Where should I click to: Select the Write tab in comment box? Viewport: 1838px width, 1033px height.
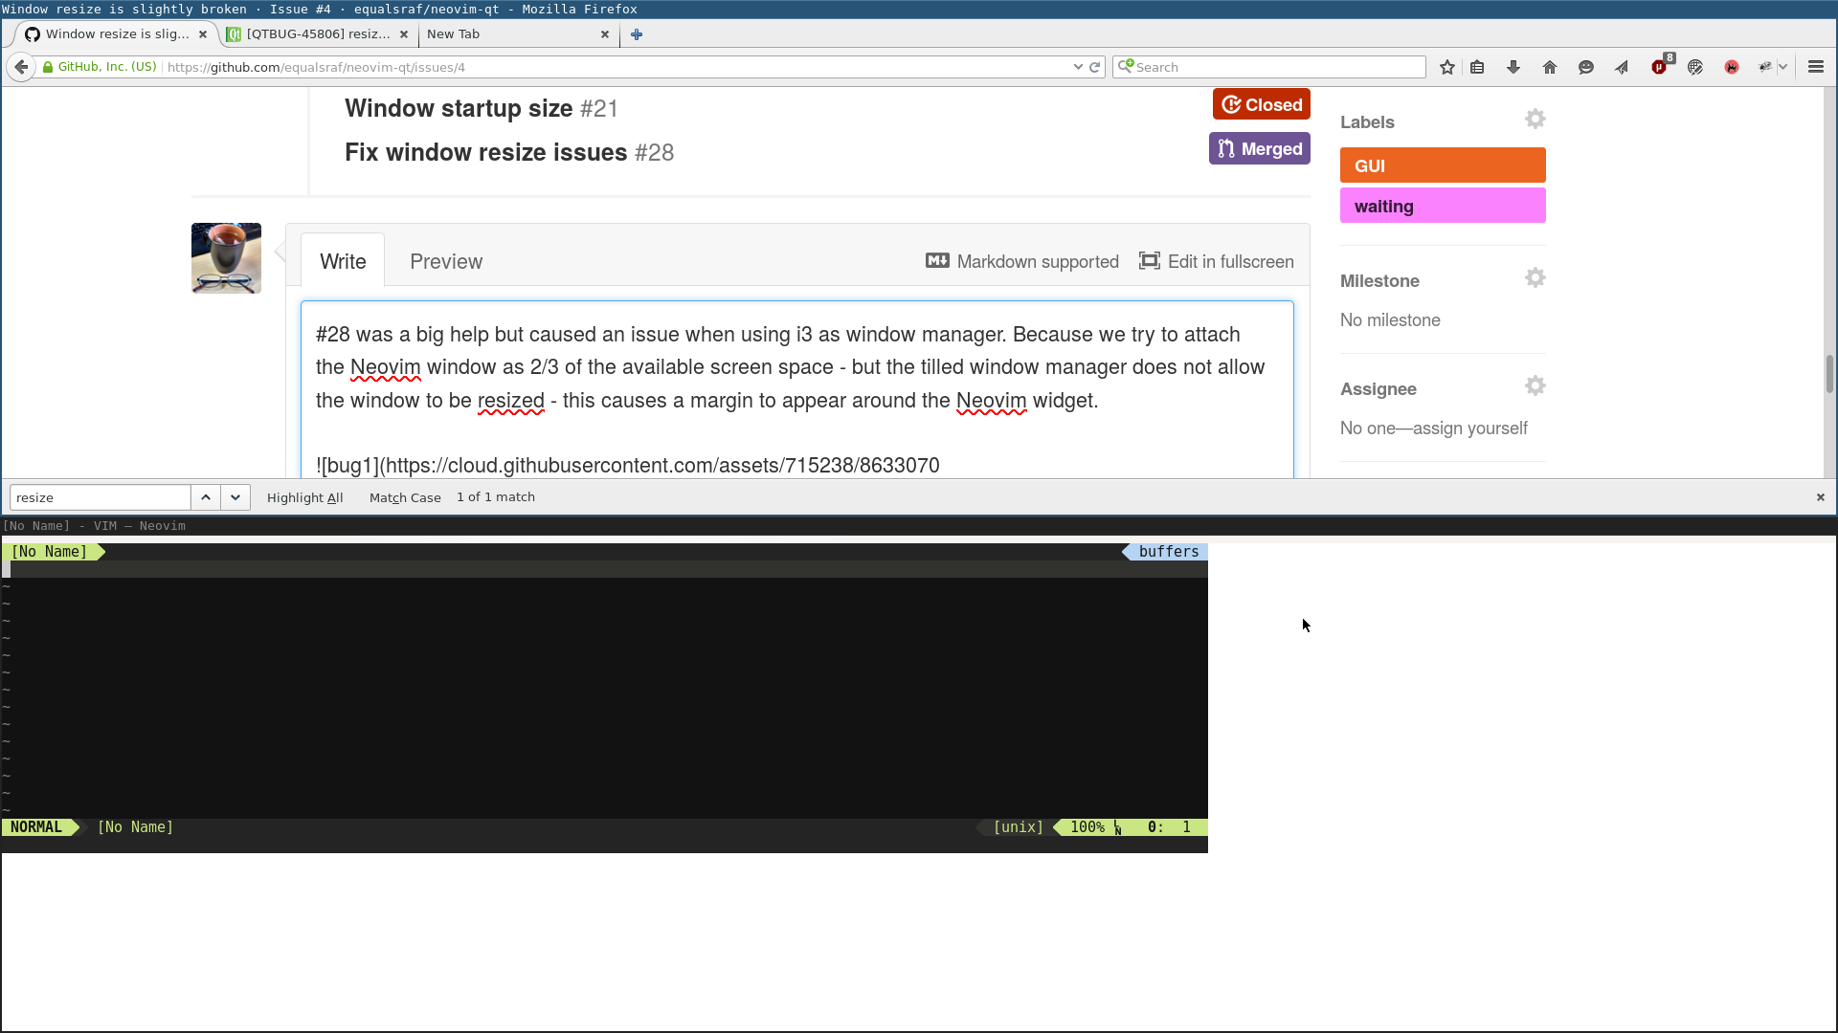[x=343, y=261]
